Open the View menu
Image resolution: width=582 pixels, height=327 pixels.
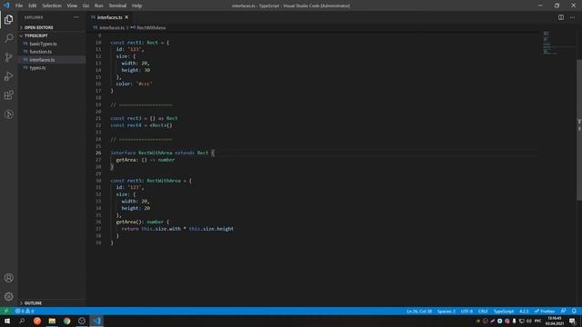[x=72, y=5]
